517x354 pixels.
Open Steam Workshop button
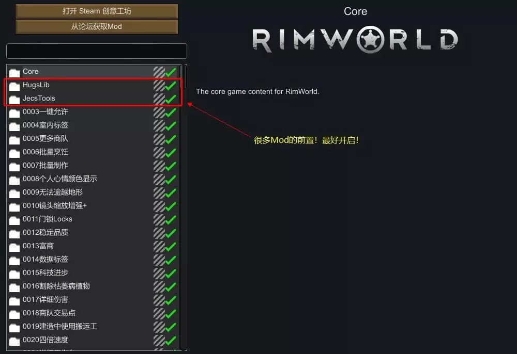(97, 11)
